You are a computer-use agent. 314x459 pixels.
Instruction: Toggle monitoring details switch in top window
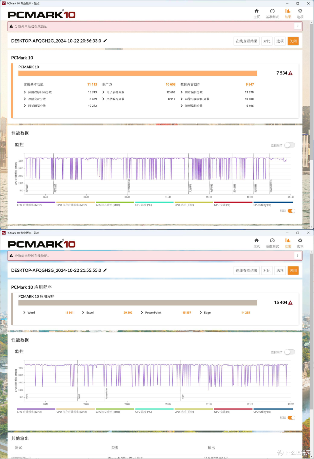pos(290,145)
